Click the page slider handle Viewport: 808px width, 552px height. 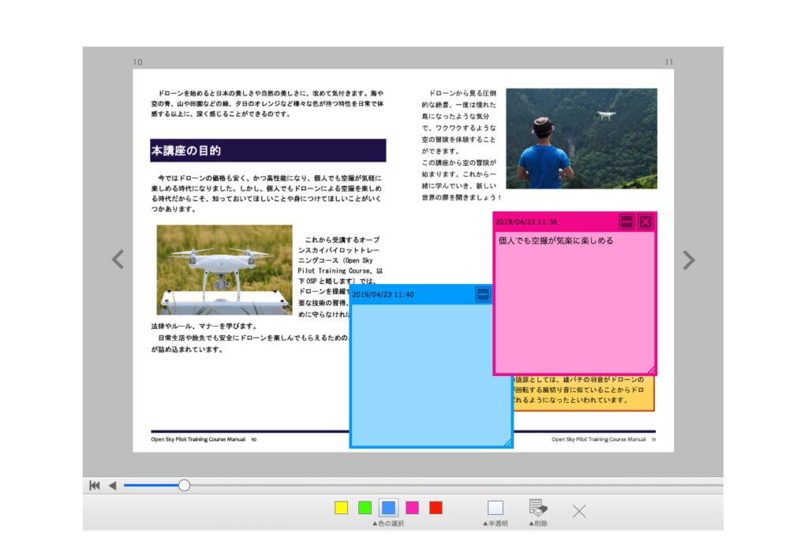tap(184, 486)
